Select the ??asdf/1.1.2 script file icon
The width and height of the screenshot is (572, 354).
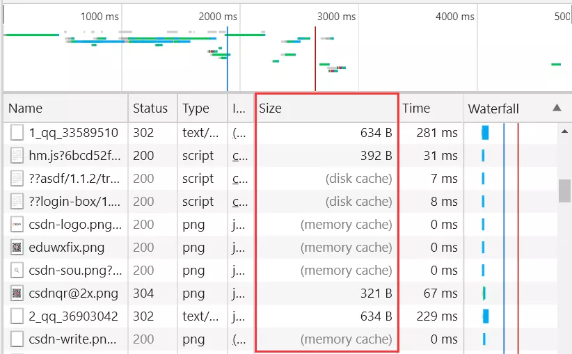pyautogui.click(x=17, y=179)
